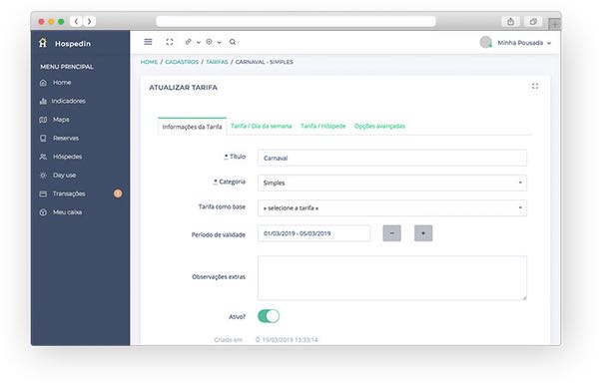Click the browser back arrow button
599x386 pixels.
coord(76,21)
